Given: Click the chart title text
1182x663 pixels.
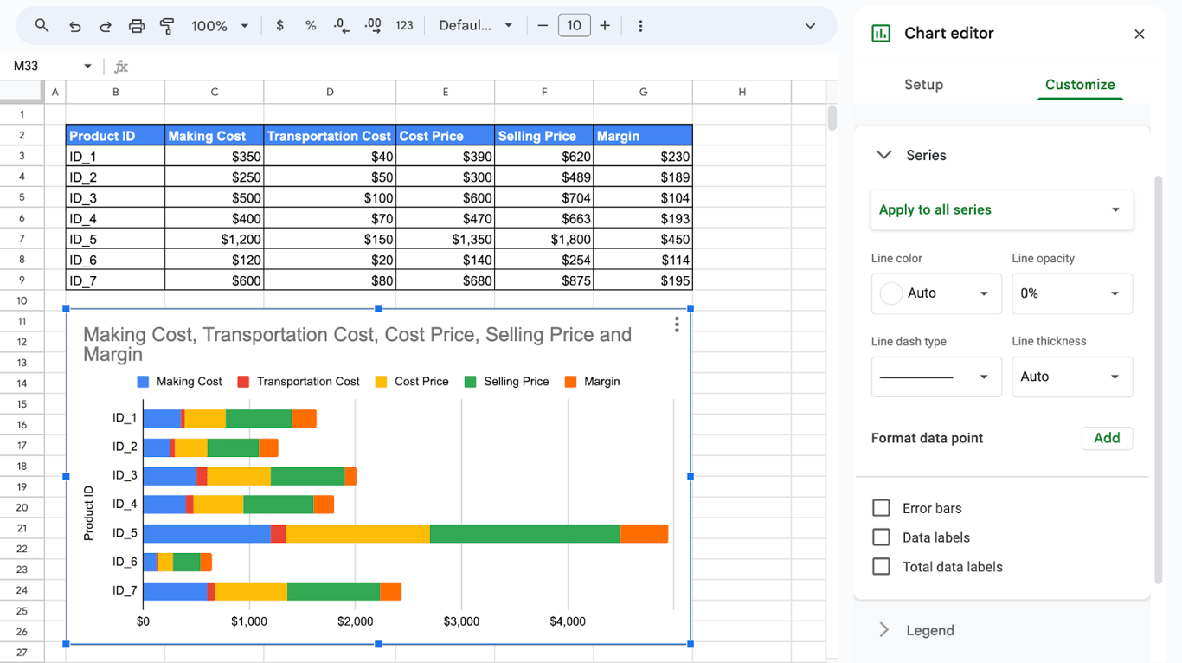Looking at the screenshot, I should pos(357,344).
